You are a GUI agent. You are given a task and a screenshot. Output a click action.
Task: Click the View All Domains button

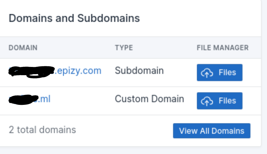[212, 131]
